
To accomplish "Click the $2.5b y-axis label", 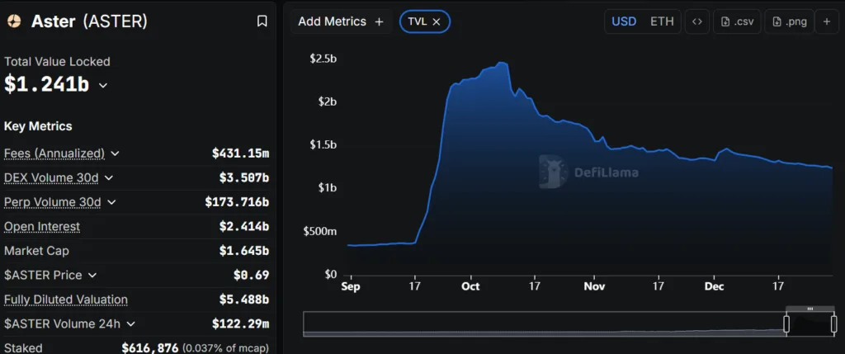I will point(323,59).
